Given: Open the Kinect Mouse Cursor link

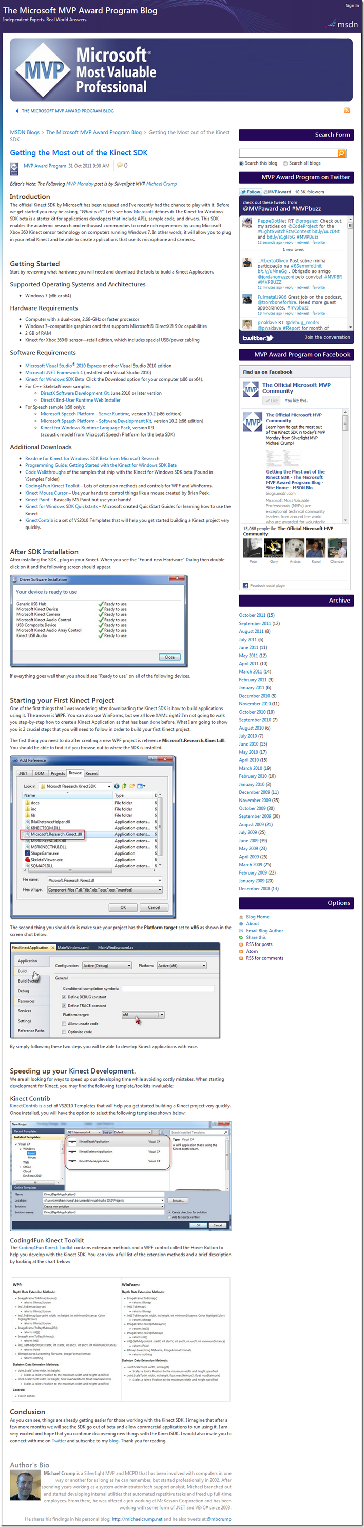Looking at the screenshot, I should [x=47, y=493].
